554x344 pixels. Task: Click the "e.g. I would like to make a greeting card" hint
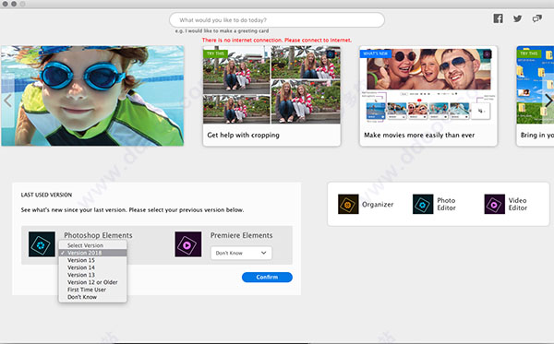(222, 31)
